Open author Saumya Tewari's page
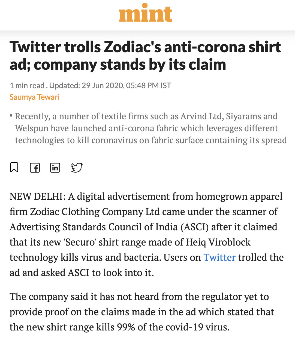Image resolution: width=295 pixels, height=337 pixels. click(34, 97)
